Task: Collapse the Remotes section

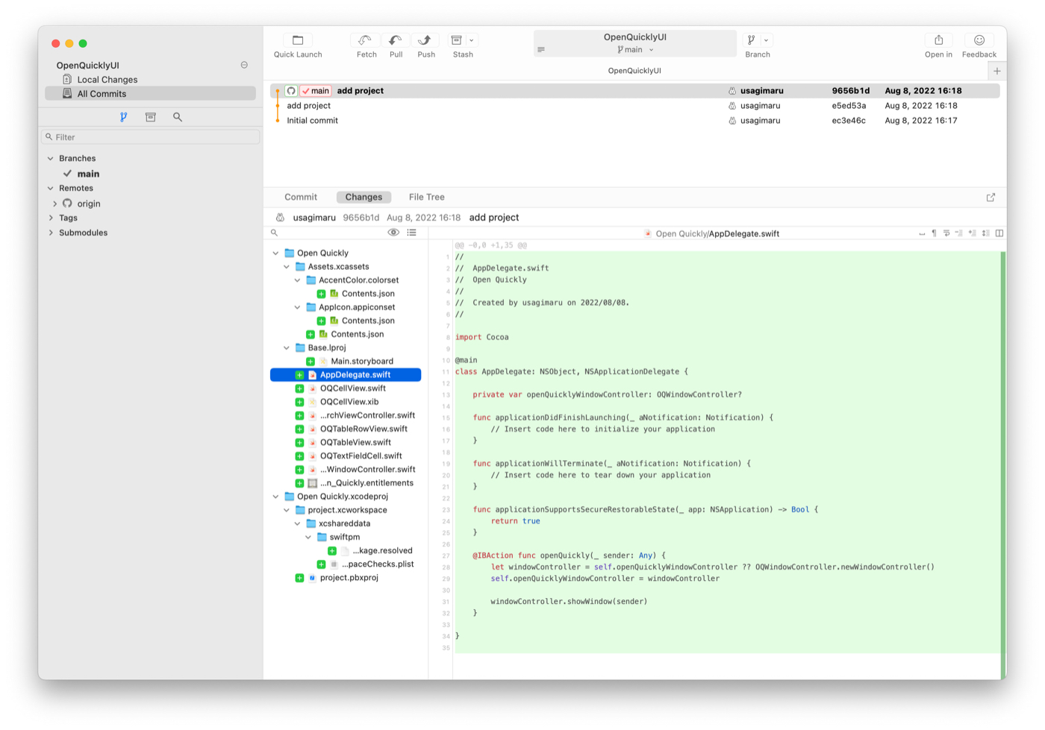Action: coord(51,189)
